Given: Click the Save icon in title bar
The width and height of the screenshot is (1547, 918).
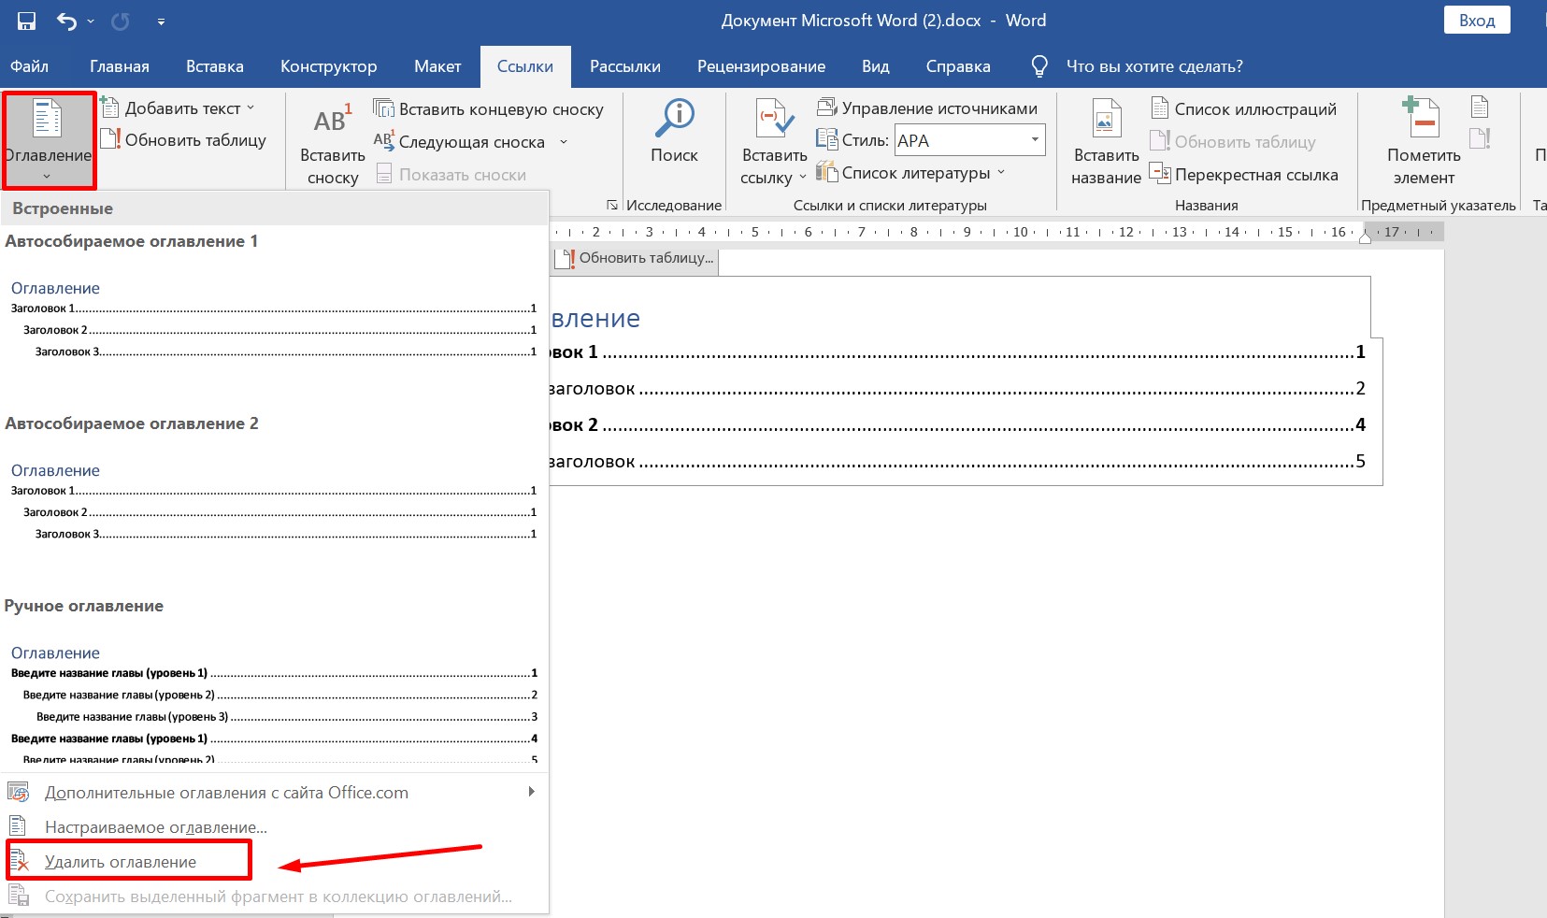Looking at the screenshot, I should click(26, 21).
